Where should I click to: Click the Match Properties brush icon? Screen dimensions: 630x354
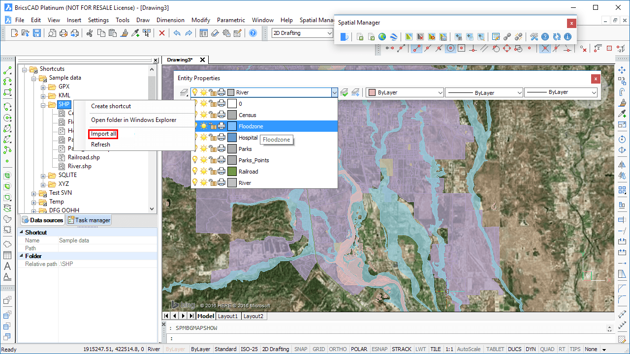[124, 33]
